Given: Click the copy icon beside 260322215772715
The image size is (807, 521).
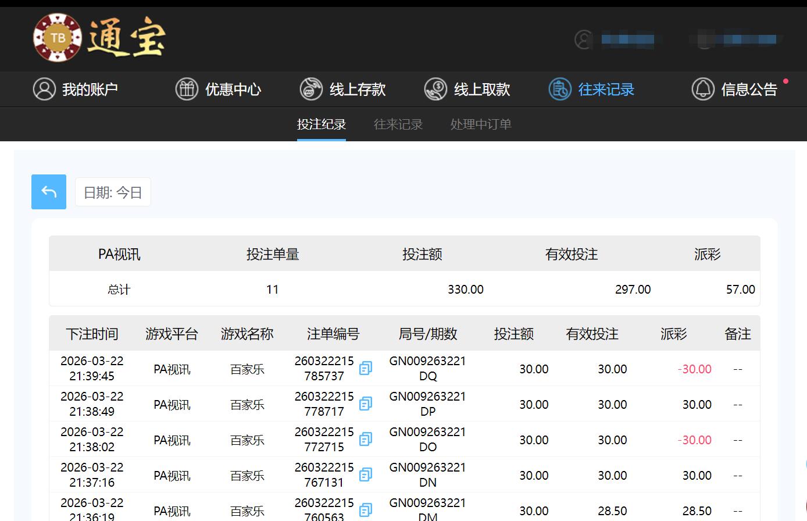Looking at the screenshot, I should pos(366,439).
